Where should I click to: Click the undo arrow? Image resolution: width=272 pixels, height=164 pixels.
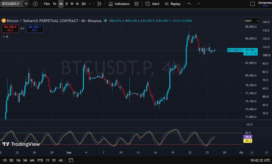pyautogui.click(x=189, y=4)
